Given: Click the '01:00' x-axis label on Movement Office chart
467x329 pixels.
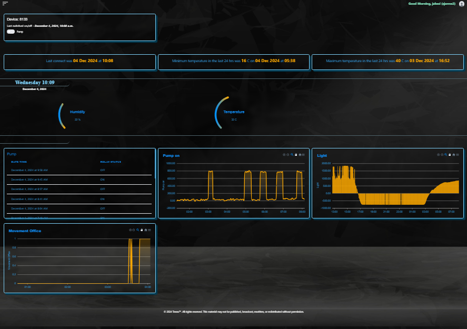Looking at the screenshot, I should click(27, 287).
